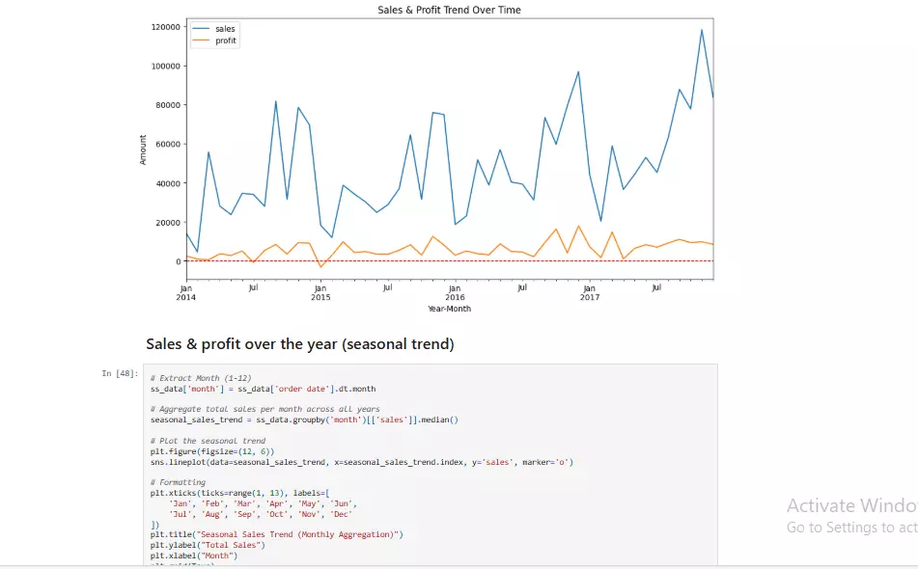Toggle the profit series via its legend marker
Image resolution: width=918 pixels, height=569 pixels.
coord(203,41)
